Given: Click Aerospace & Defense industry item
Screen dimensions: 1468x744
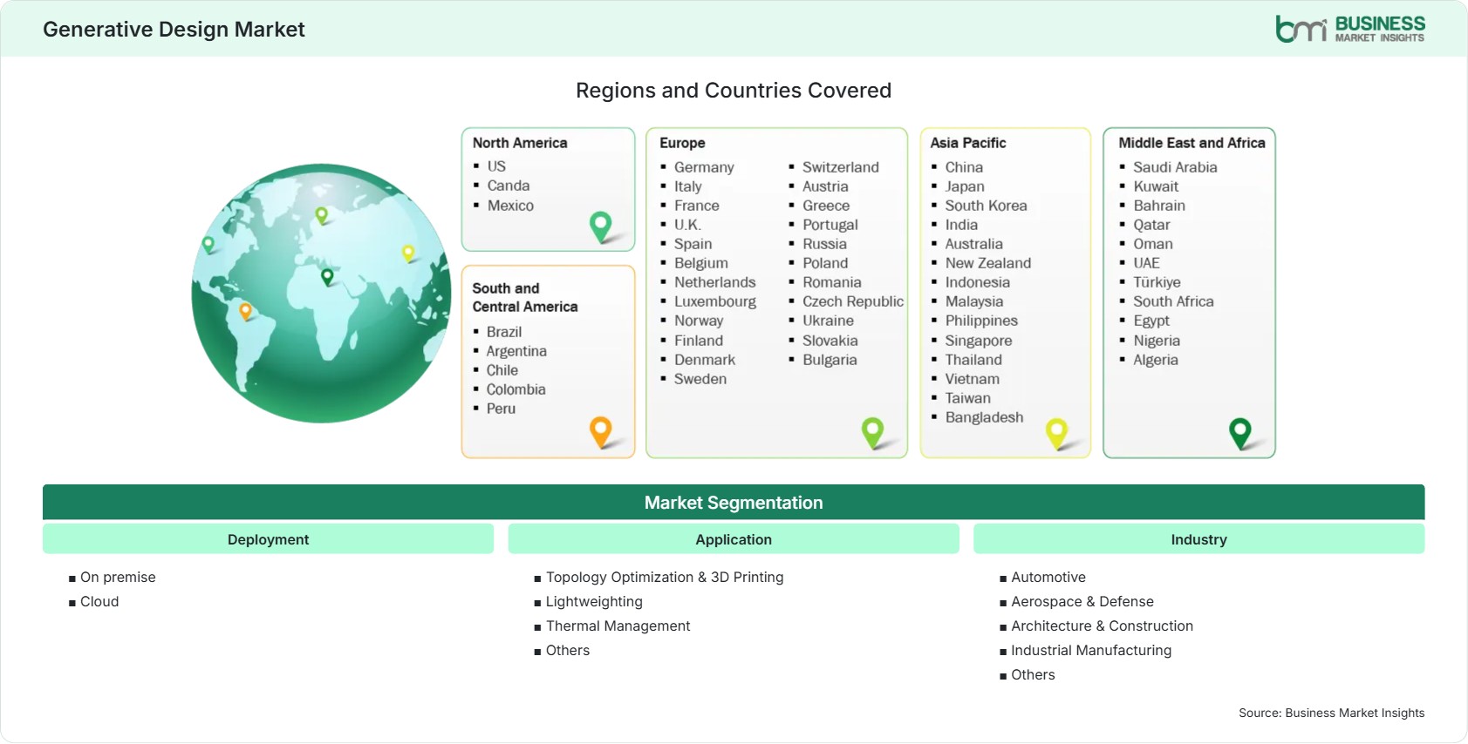Looking at the screenshot, I should coord(1082,602).
